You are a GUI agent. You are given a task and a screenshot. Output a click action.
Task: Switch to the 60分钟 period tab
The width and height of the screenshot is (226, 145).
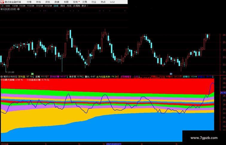tap(48, 6)
